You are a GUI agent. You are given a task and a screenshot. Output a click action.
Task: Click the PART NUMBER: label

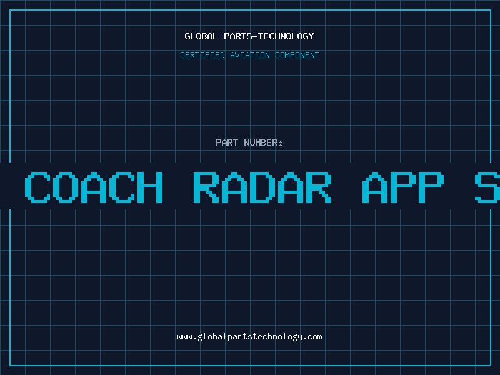[x=249, y=142]
